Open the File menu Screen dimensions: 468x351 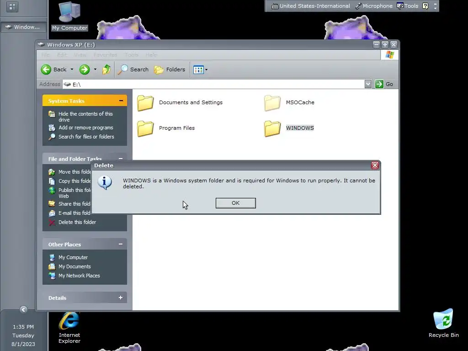click(45, 55)
